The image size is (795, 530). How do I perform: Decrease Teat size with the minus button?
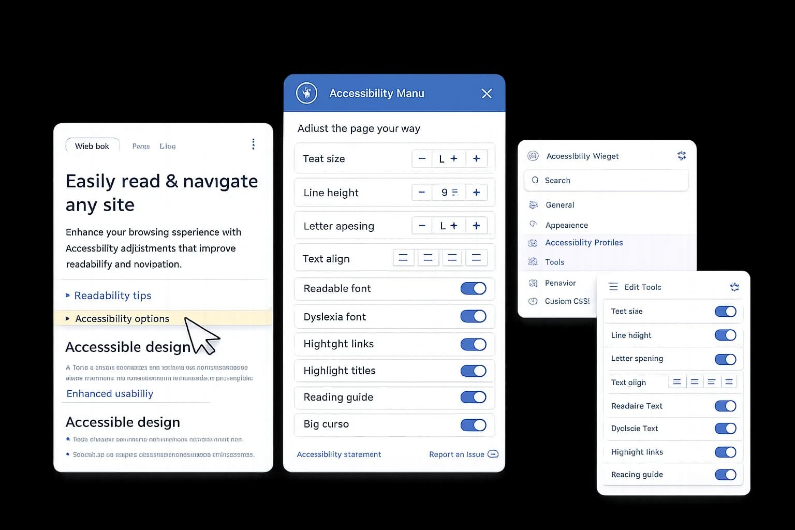click(422, 158)
